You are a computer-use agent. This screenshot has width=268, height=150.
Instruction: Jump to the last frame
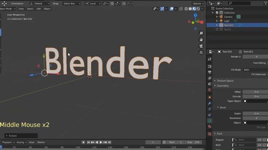coord(109,142)
